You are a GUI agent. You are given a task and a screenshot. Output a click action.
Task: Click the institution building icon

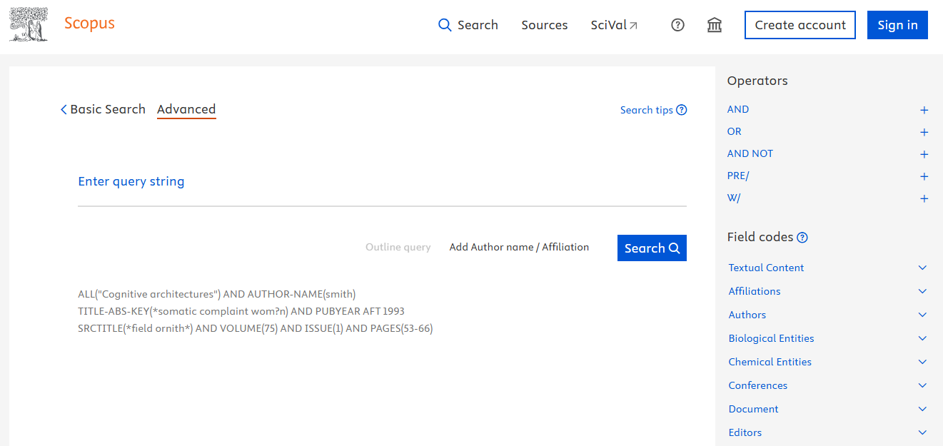[x=714, y=25]
